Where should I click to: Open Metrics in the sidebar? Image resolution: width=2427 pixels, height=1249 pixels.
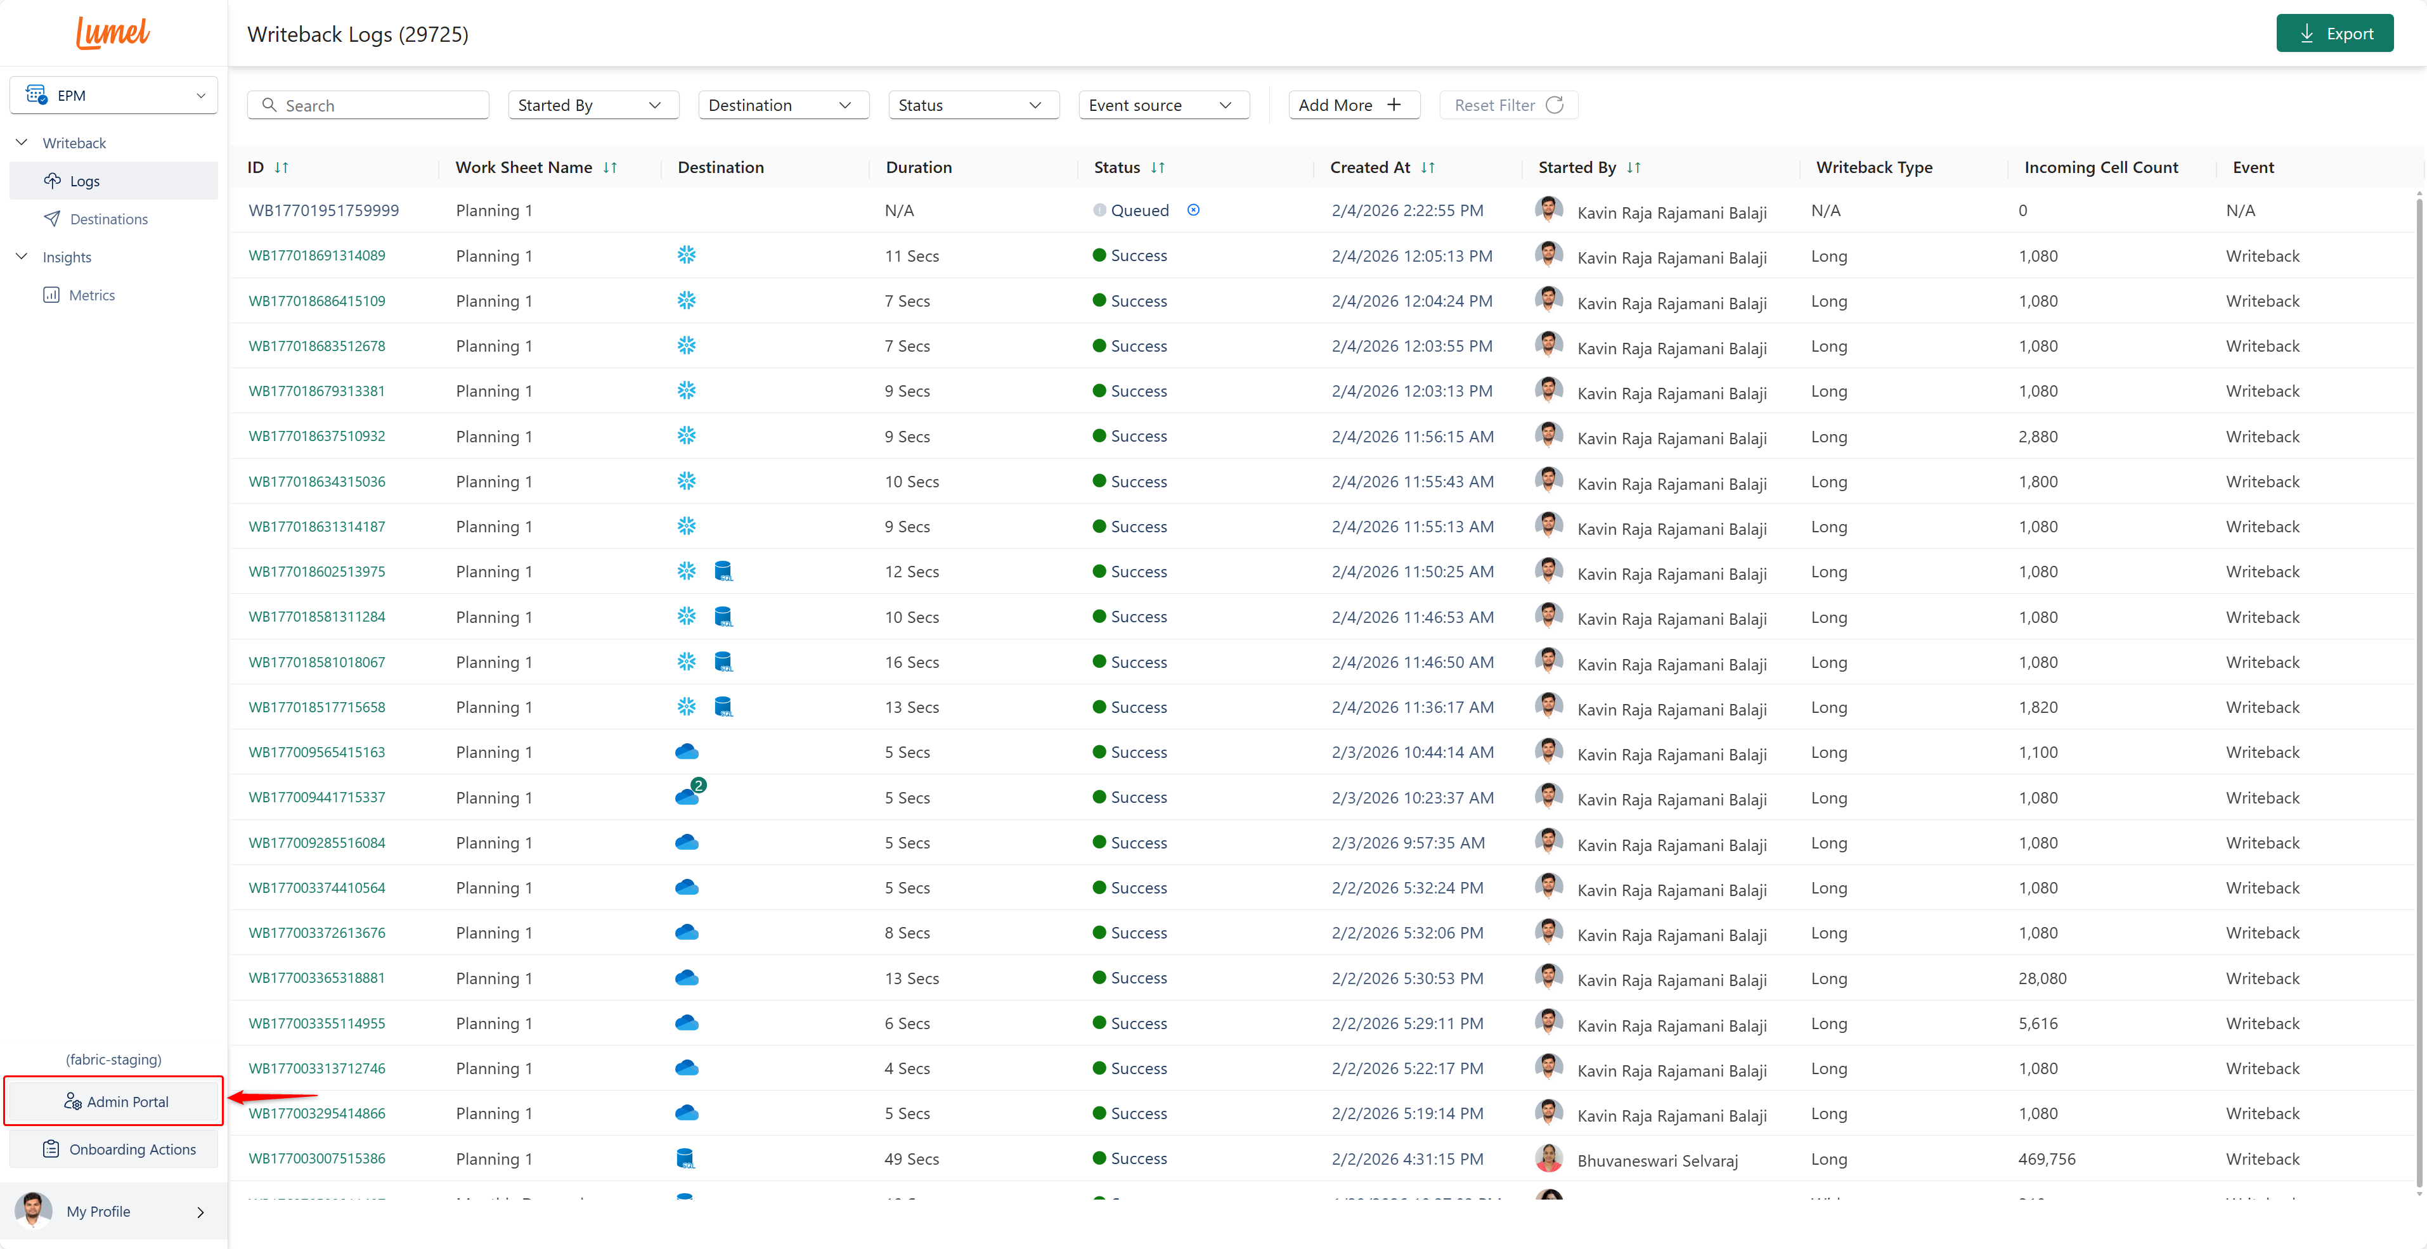[x=91, y=296]
